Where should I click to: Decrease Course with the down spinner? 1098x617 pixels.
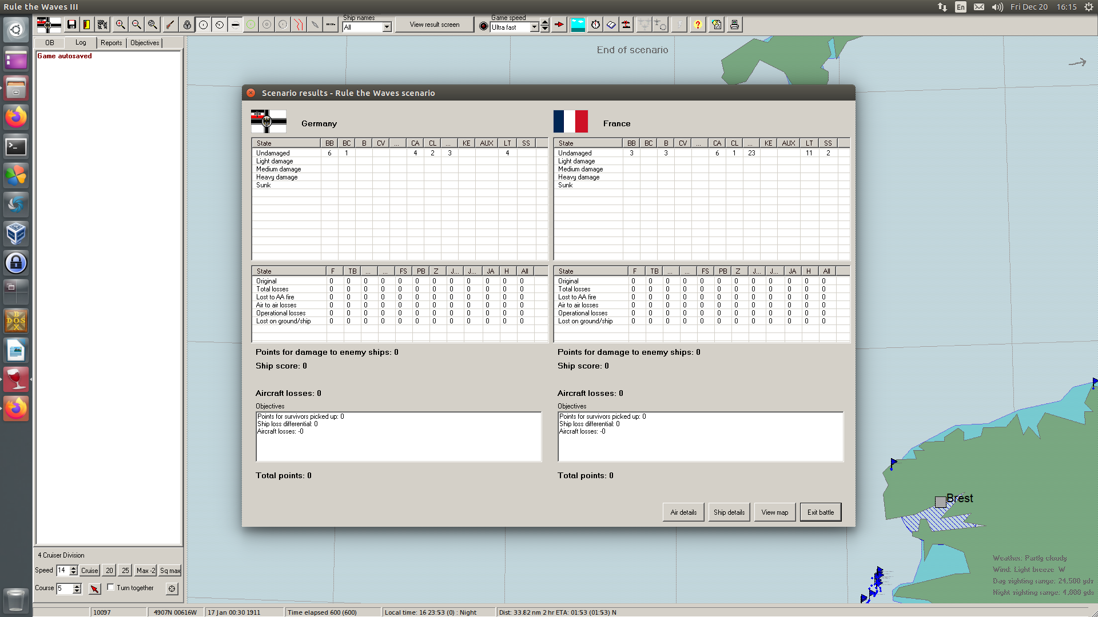[x=77, y=591]
